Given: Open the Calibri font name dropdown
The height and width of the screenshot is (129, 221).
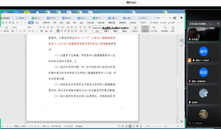Looking at the screenshot, I should 19,27.
